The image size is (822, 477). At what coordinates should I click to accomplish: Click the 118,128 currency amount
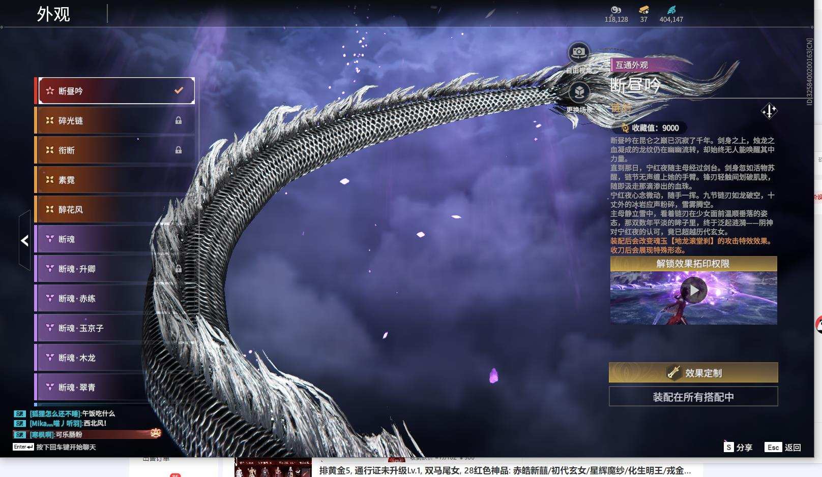point(616,19)
